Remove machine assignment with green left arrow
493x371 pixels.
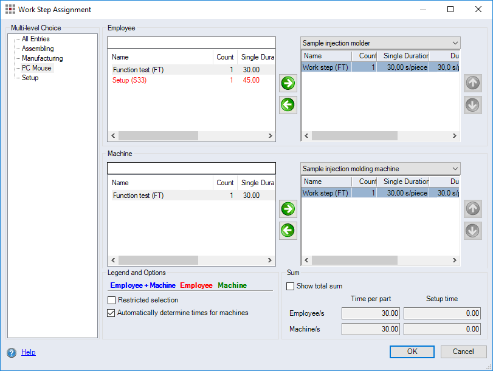point(288,231)
